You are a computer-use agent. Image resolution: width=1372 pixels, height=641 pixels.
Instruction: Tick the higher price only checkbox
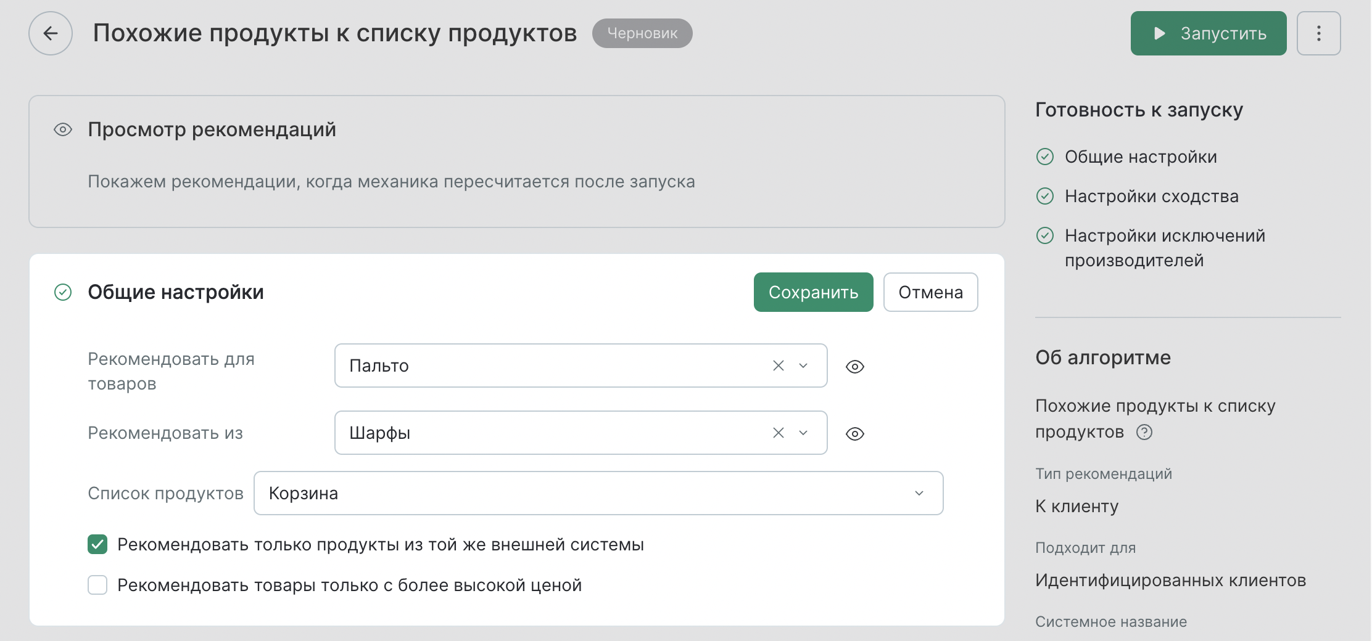(x=97, y=585)
